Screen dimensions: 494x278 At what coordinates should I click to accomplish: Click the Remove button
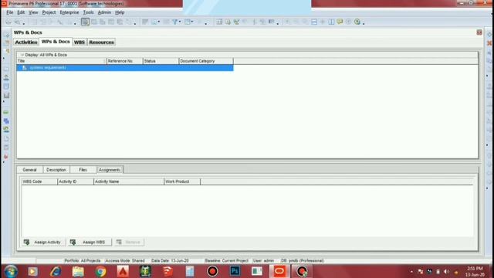(x=129, y=242)
